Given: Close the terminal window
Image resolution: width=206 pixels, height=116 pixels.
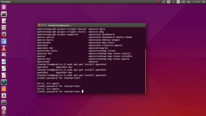Looking at the screenshot, I should (39, 25).
